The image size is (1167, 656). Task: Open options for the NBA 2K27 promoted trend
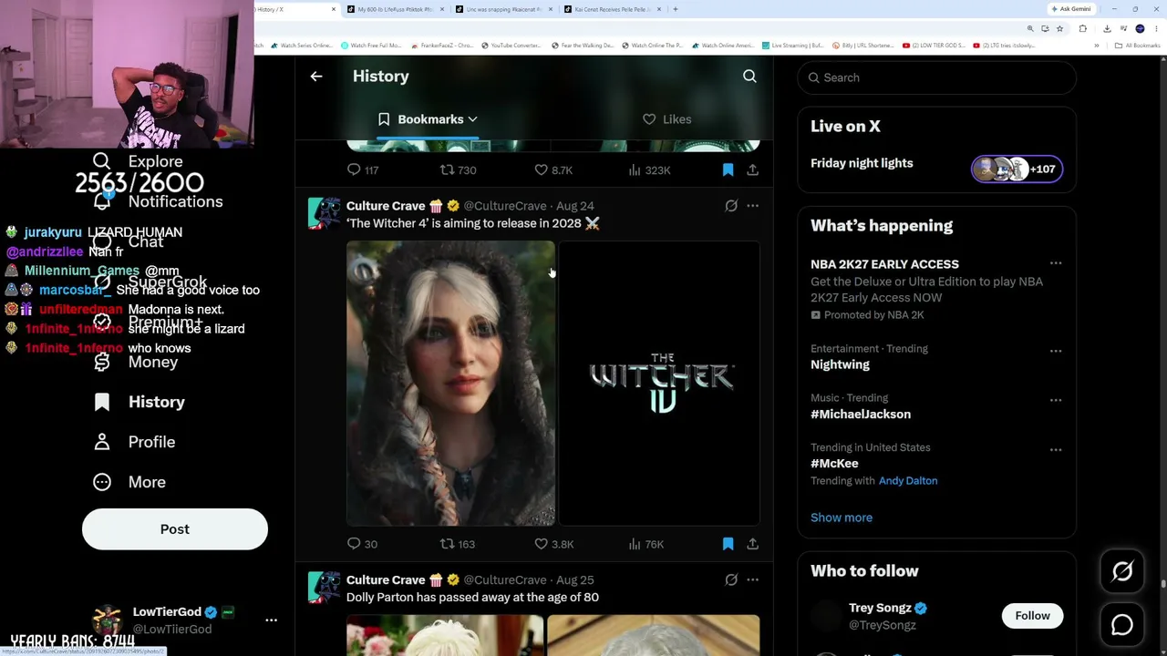(x=1056, y=263)
